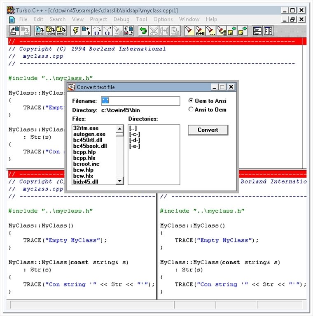313x316 pixels.
Task: Click the grayed flashlight inspect icon
Action: (x=118, y=31)
